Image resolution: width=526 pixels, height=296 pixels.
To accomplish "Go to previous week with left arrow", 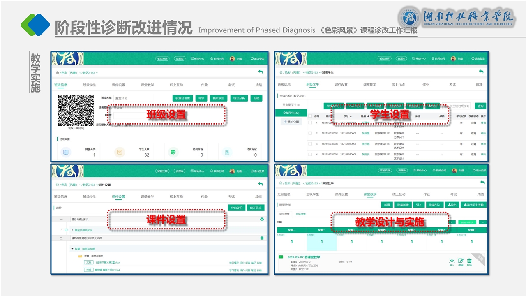I will pos(452,222).
